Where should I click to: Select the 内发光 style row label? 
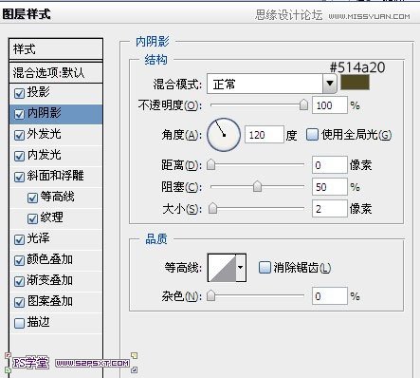[44, 155]
